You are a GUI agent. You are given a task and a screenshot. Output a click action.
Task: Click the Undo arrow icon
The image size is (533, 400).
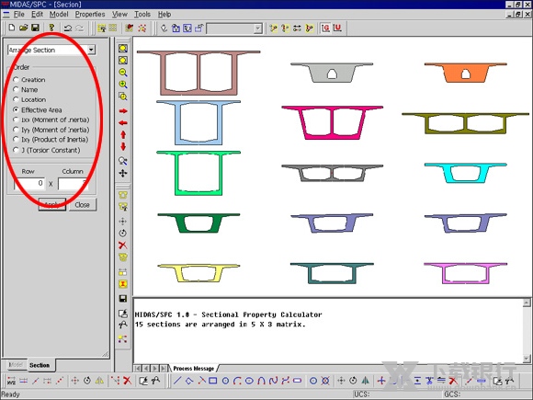tap(68, 28)
